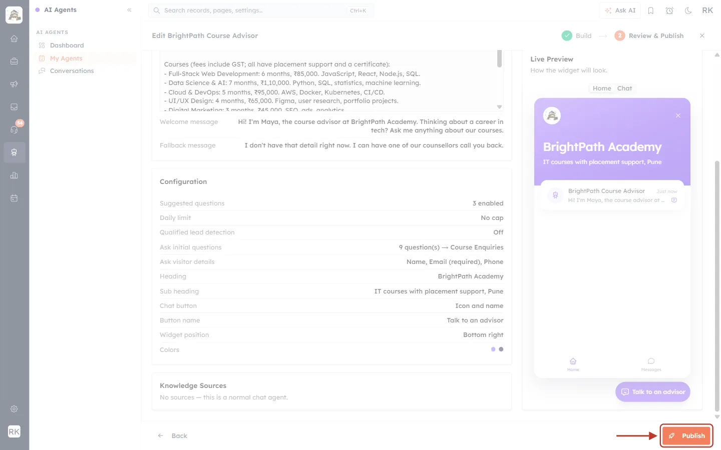Open the BrightPath Course Advisor conversation card
This screenshot has height=450, width=721.
pos(613,195)
